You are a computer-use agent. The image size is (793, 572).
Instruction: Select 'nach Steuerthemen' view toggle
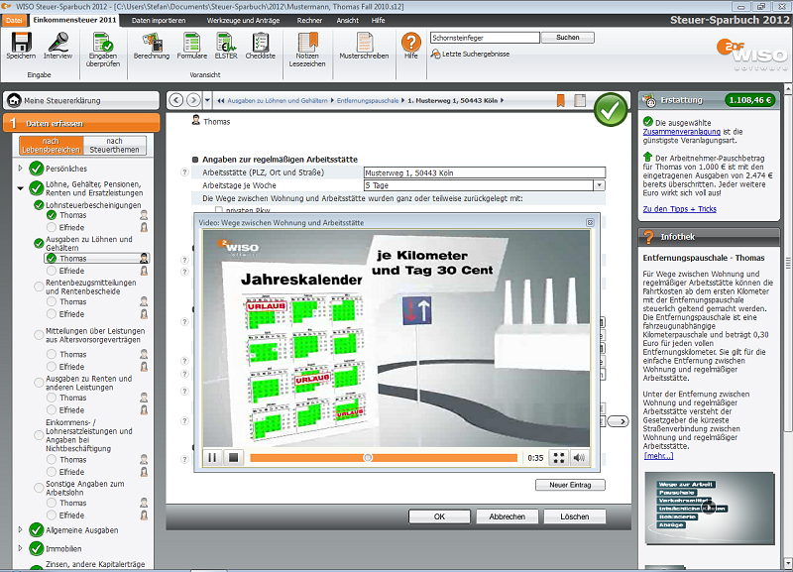coord(114,145)
